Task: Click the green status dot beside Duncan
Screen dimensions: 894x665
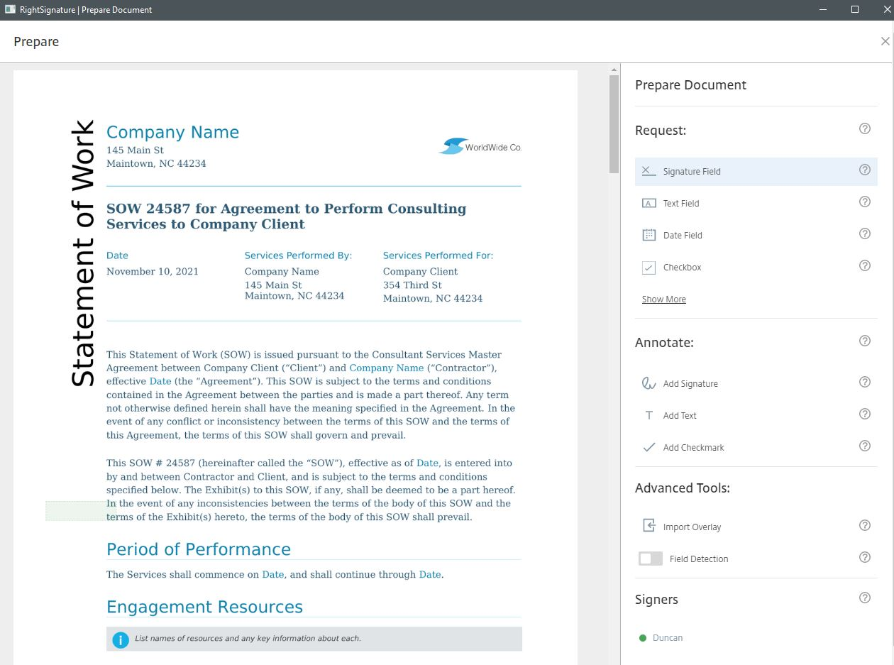Action: click(644, 637)
